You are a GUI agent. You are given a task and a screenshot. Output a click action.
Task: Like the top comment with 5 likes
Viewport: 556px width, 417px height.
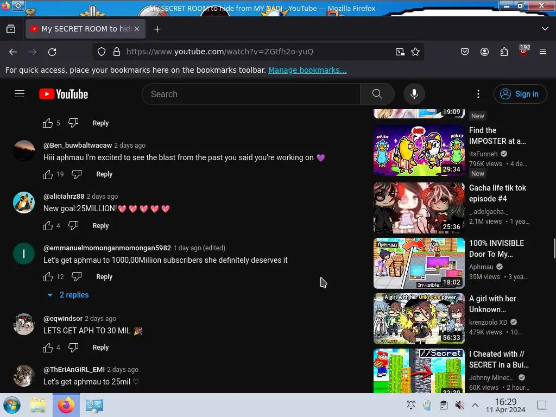pos(48,123)
